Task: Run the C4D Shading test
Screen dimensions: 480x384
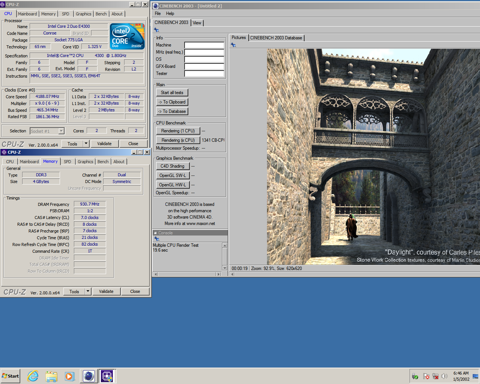Action: coord(172,166)
